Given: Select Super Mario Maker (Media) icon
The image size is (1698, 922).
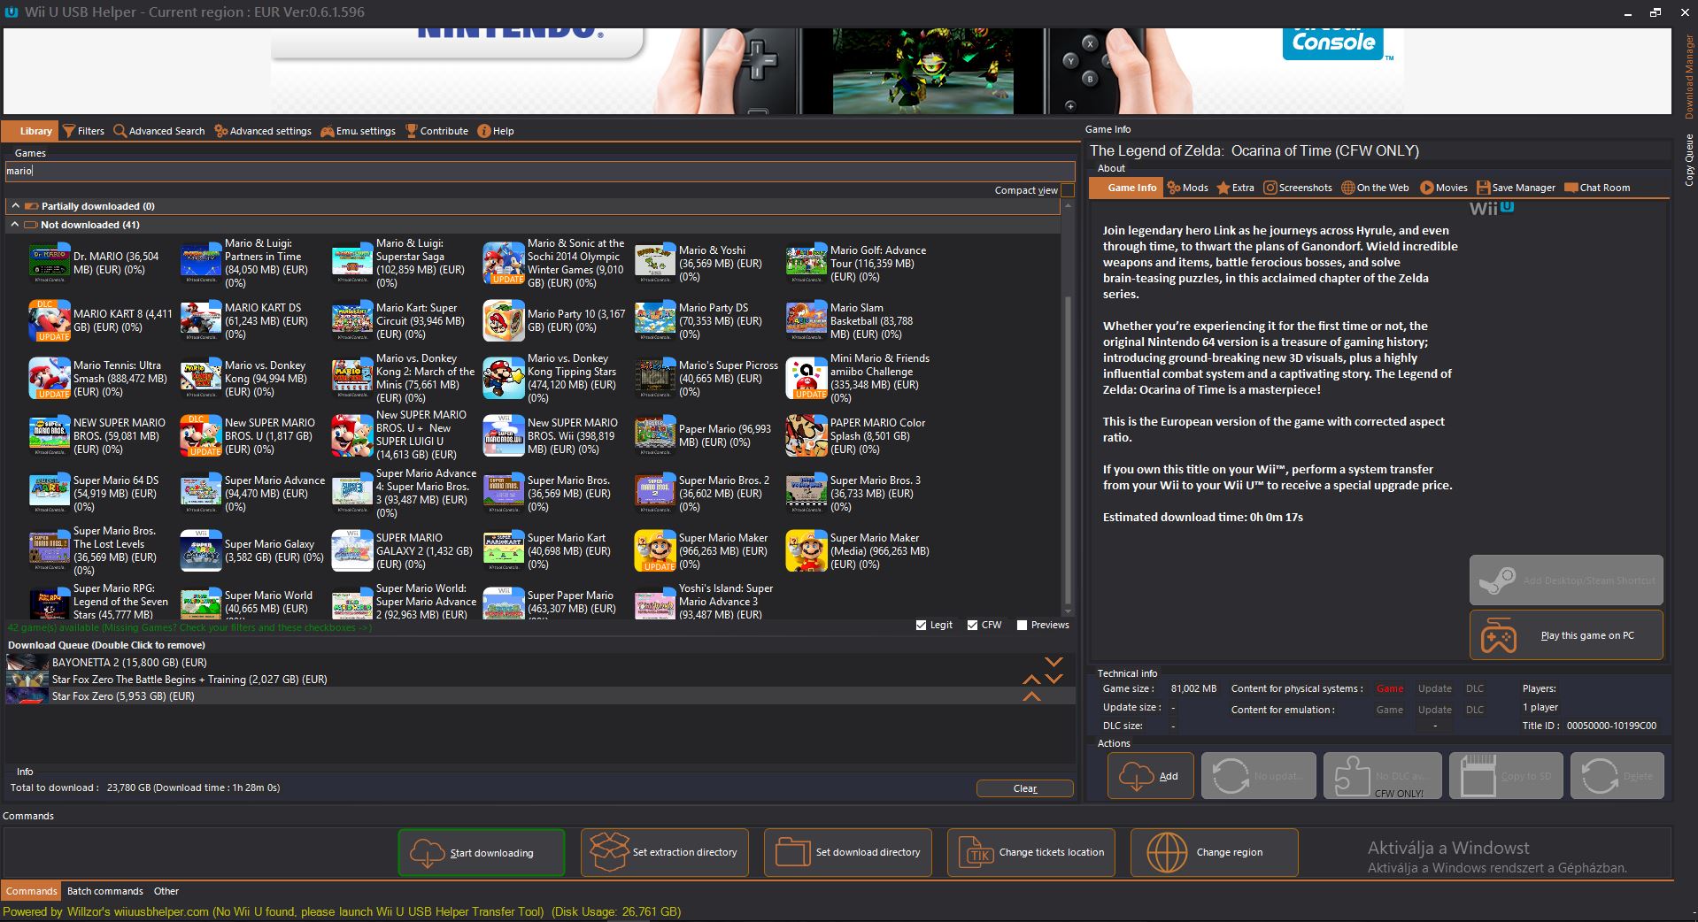Looking at the screenshot, I should pyautogui.click(x=807, y=550).
